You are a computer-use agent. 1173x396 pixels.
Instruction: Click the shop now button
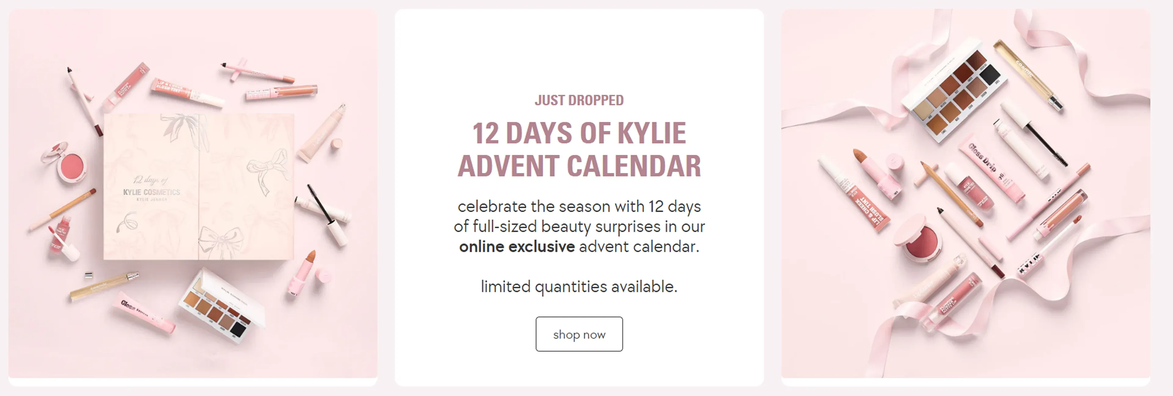pos(579,334)
